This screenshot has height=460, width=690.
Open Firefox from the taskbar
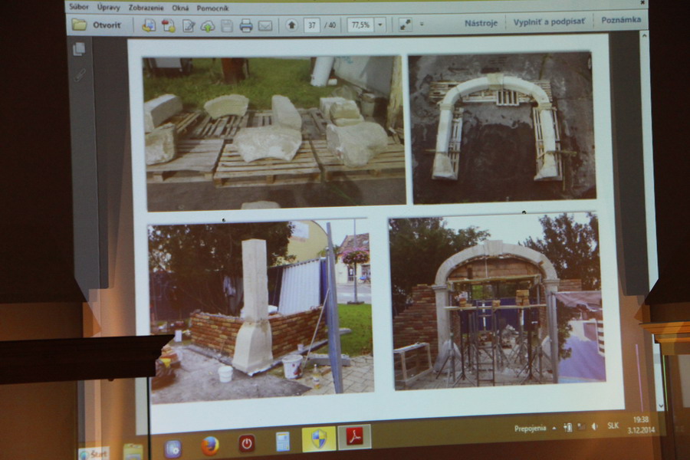[210, 445]
